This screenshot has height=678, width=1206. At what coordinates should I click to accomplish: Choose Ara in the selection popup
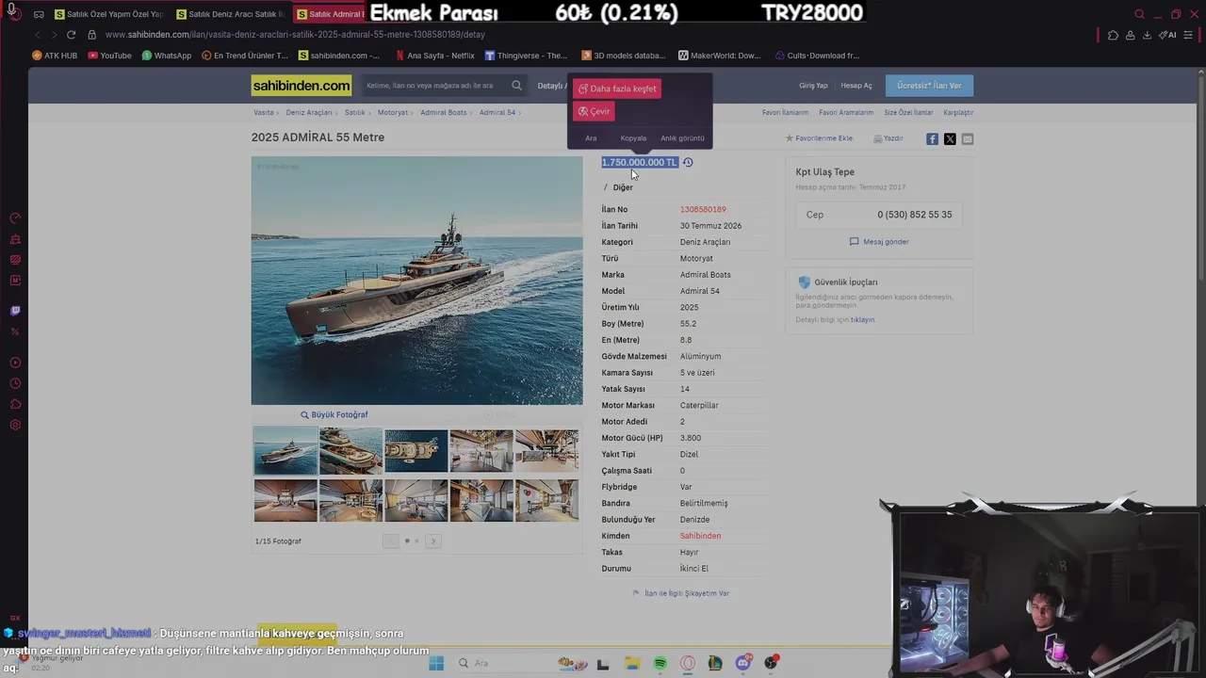pyautogui.click(x=591, y=138)
